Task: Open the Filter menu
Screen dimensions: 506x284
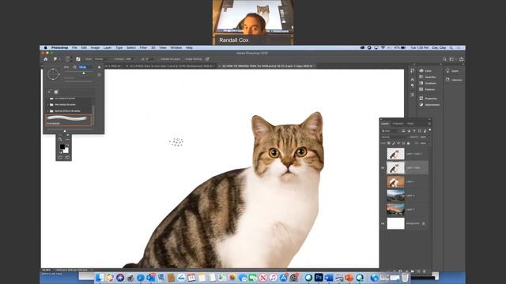Action: [x=143, y=47]
